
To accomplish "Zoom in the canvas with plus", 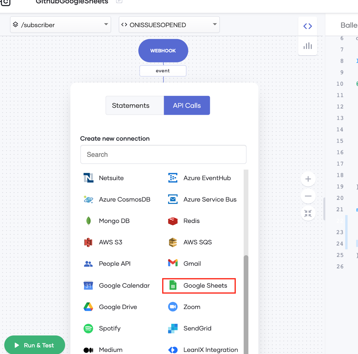I will point(308,179).
